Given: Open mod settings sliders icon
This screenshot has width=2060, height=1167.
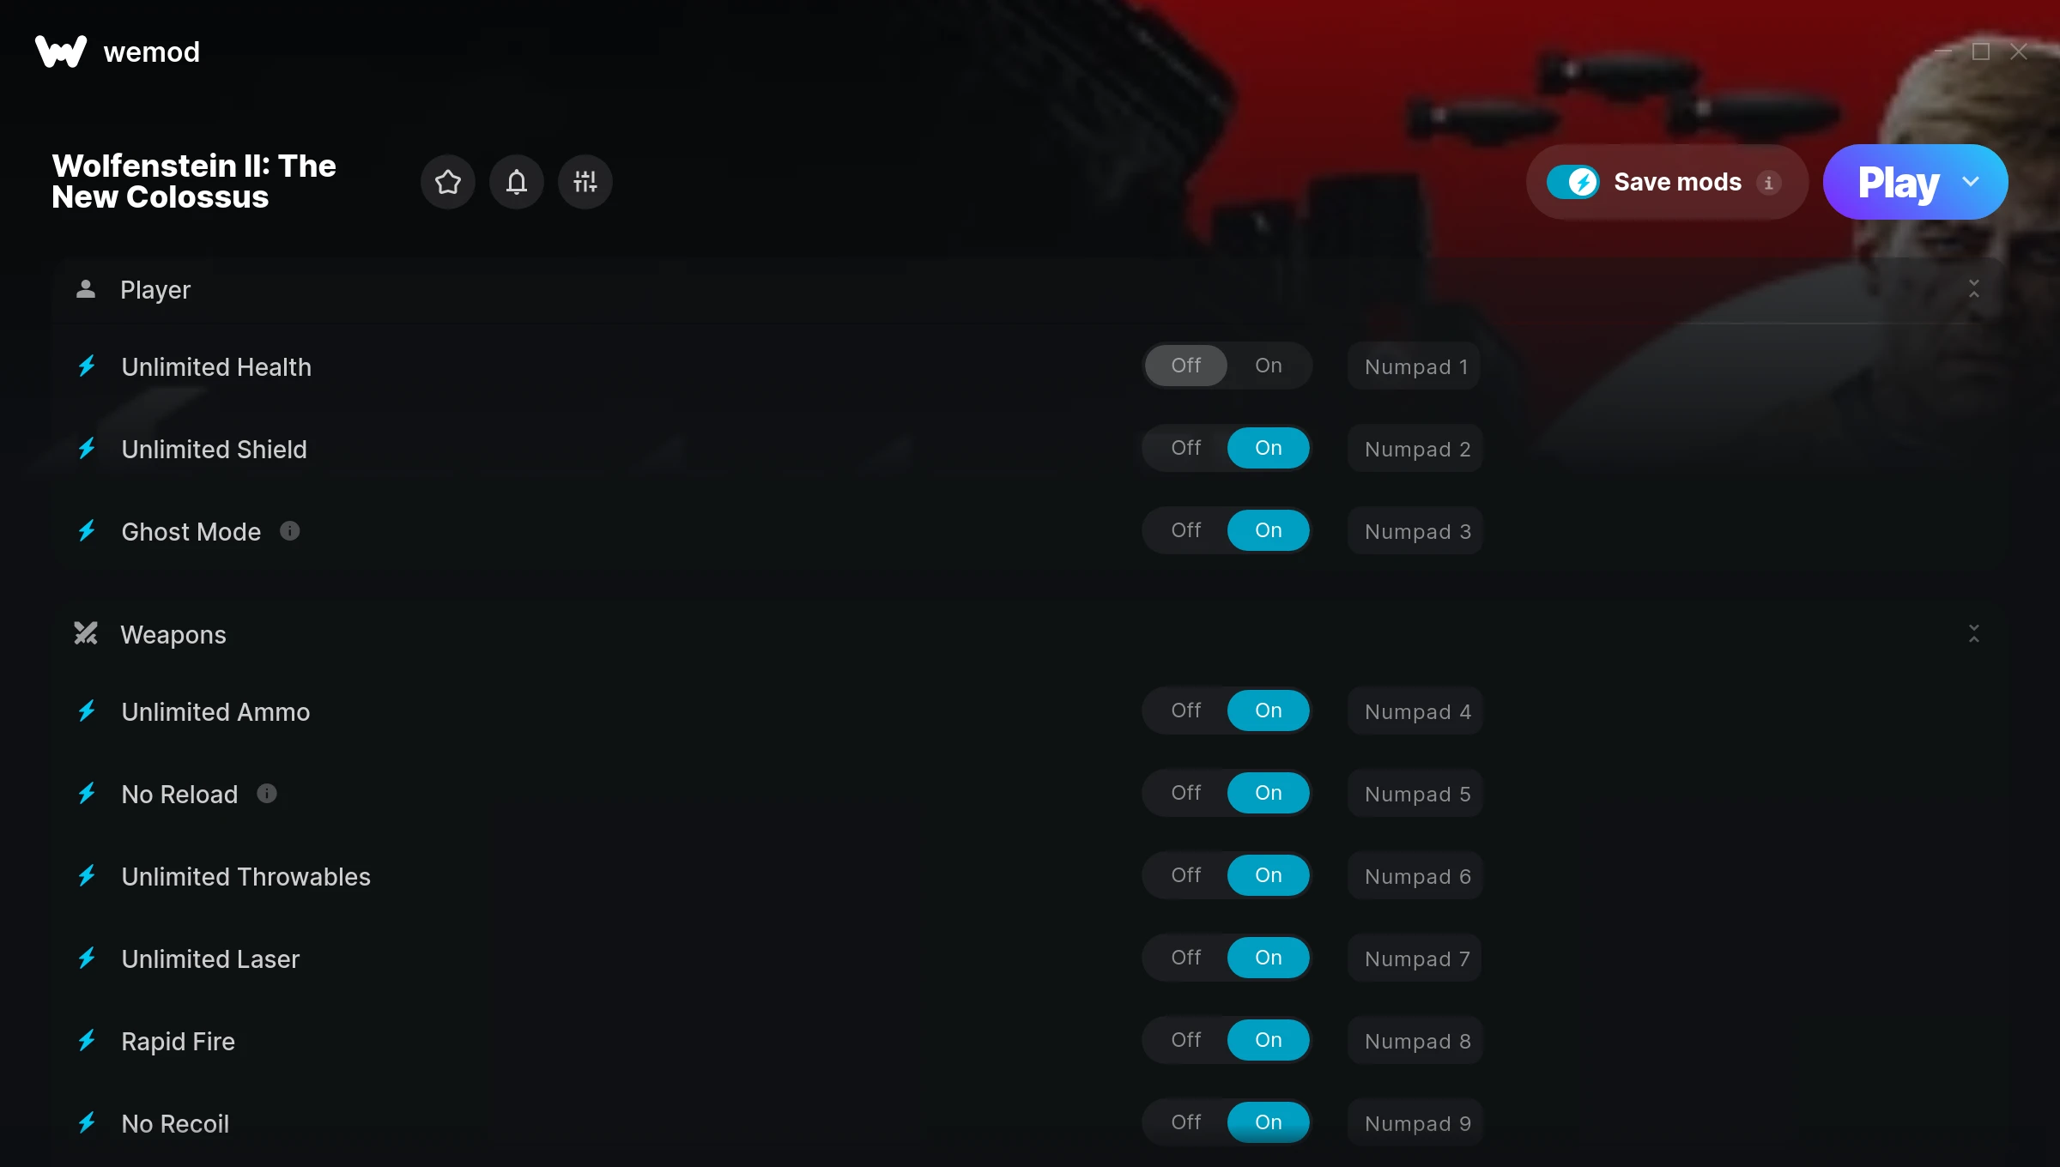Looking at the screenshot, I should pos(585,182).
